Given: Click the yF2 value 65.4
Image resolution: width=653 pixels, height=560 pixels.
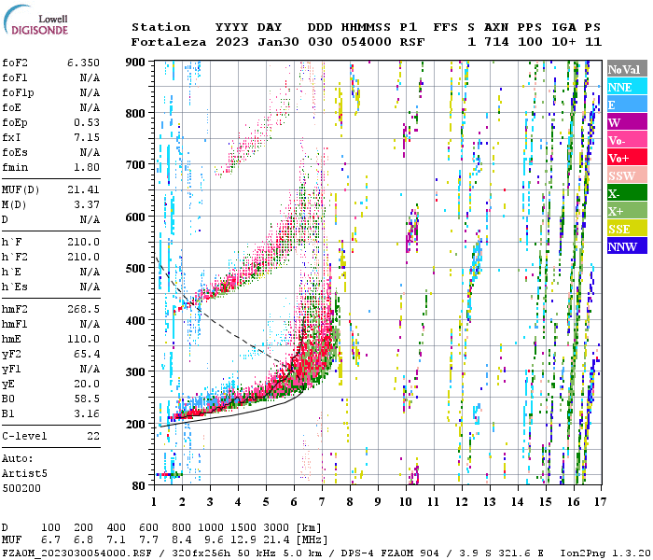Looking at the screenshot, I should (87, 354).
